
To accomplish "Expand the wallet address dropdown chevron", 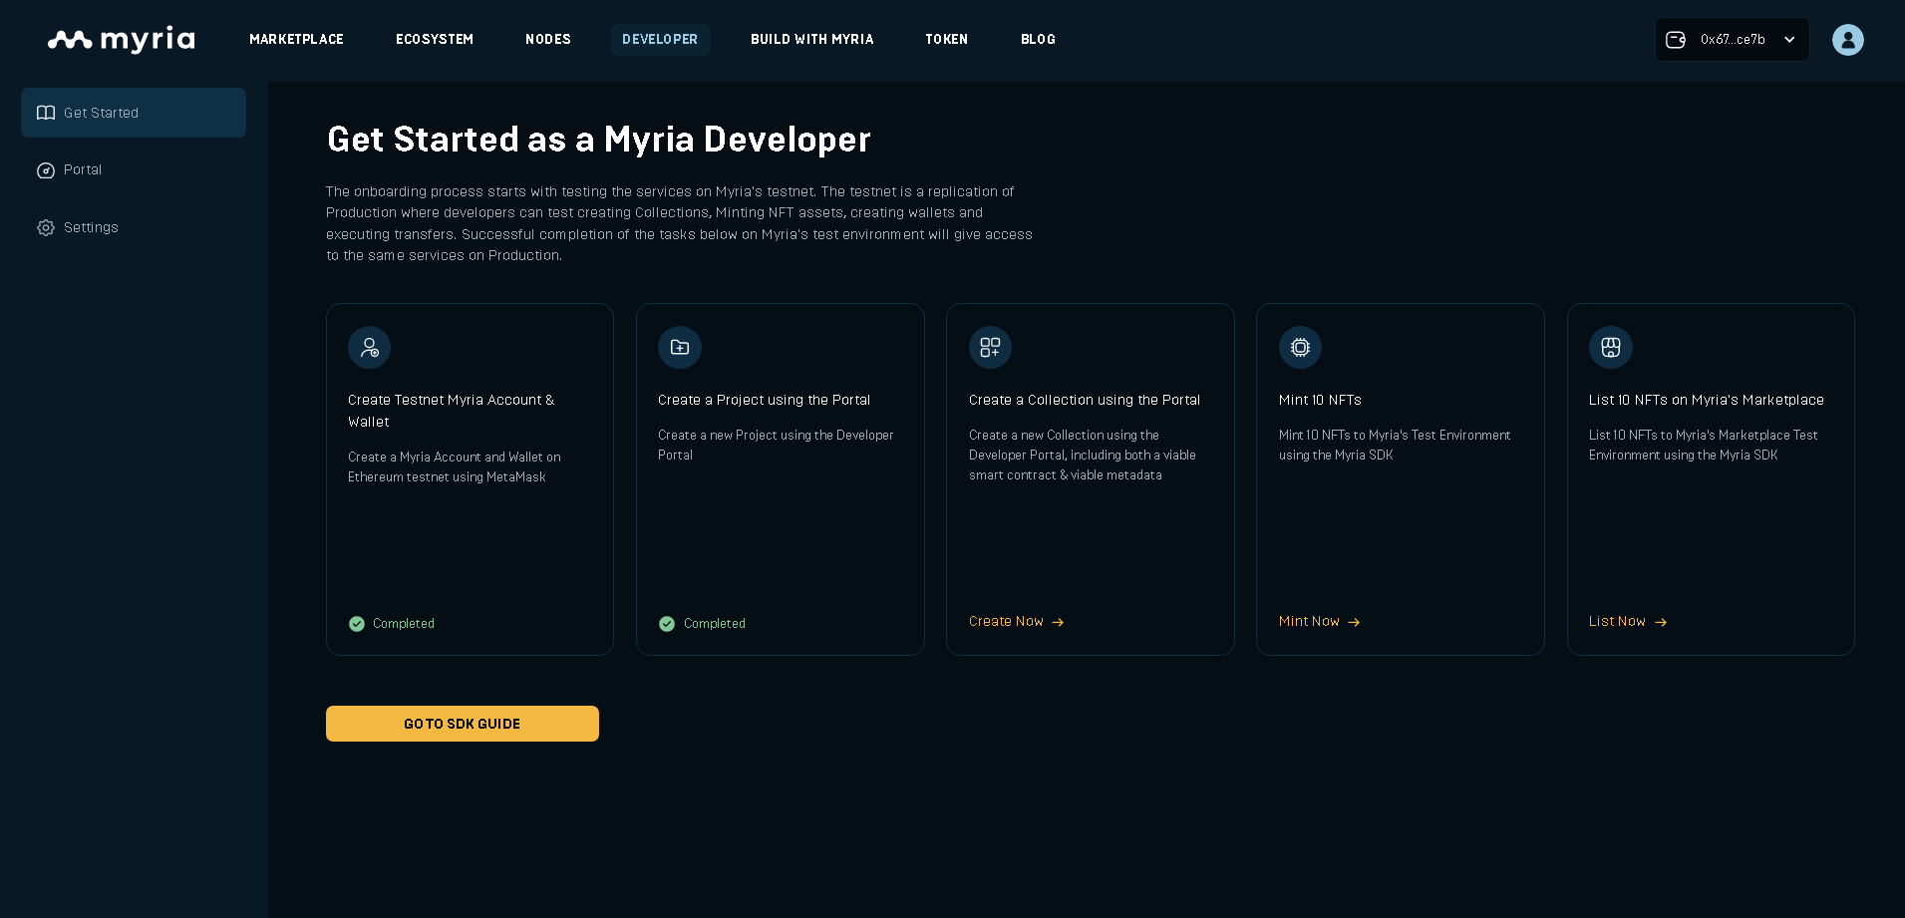I will click(x=1789, y=40).
